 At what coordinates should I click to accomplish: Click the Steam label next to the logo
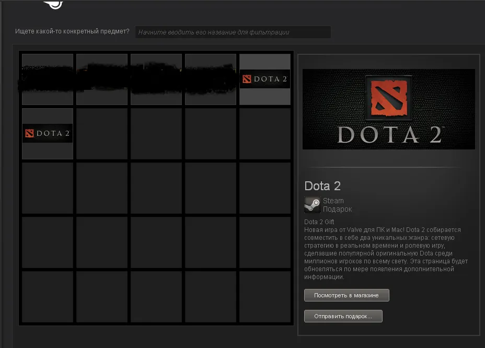pyautogui.click(x=333, y=201)
